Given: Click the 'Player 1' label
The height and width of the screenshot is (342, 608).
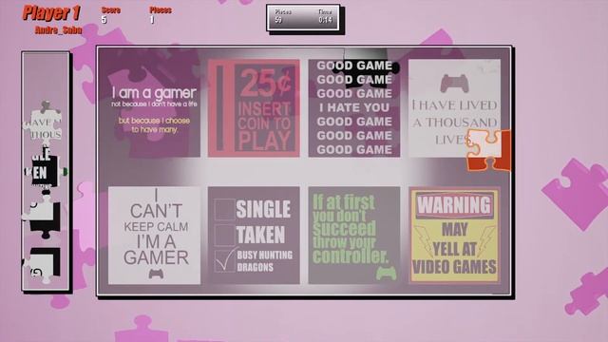Looking at the screenshot, I should (x=51, y=12).
